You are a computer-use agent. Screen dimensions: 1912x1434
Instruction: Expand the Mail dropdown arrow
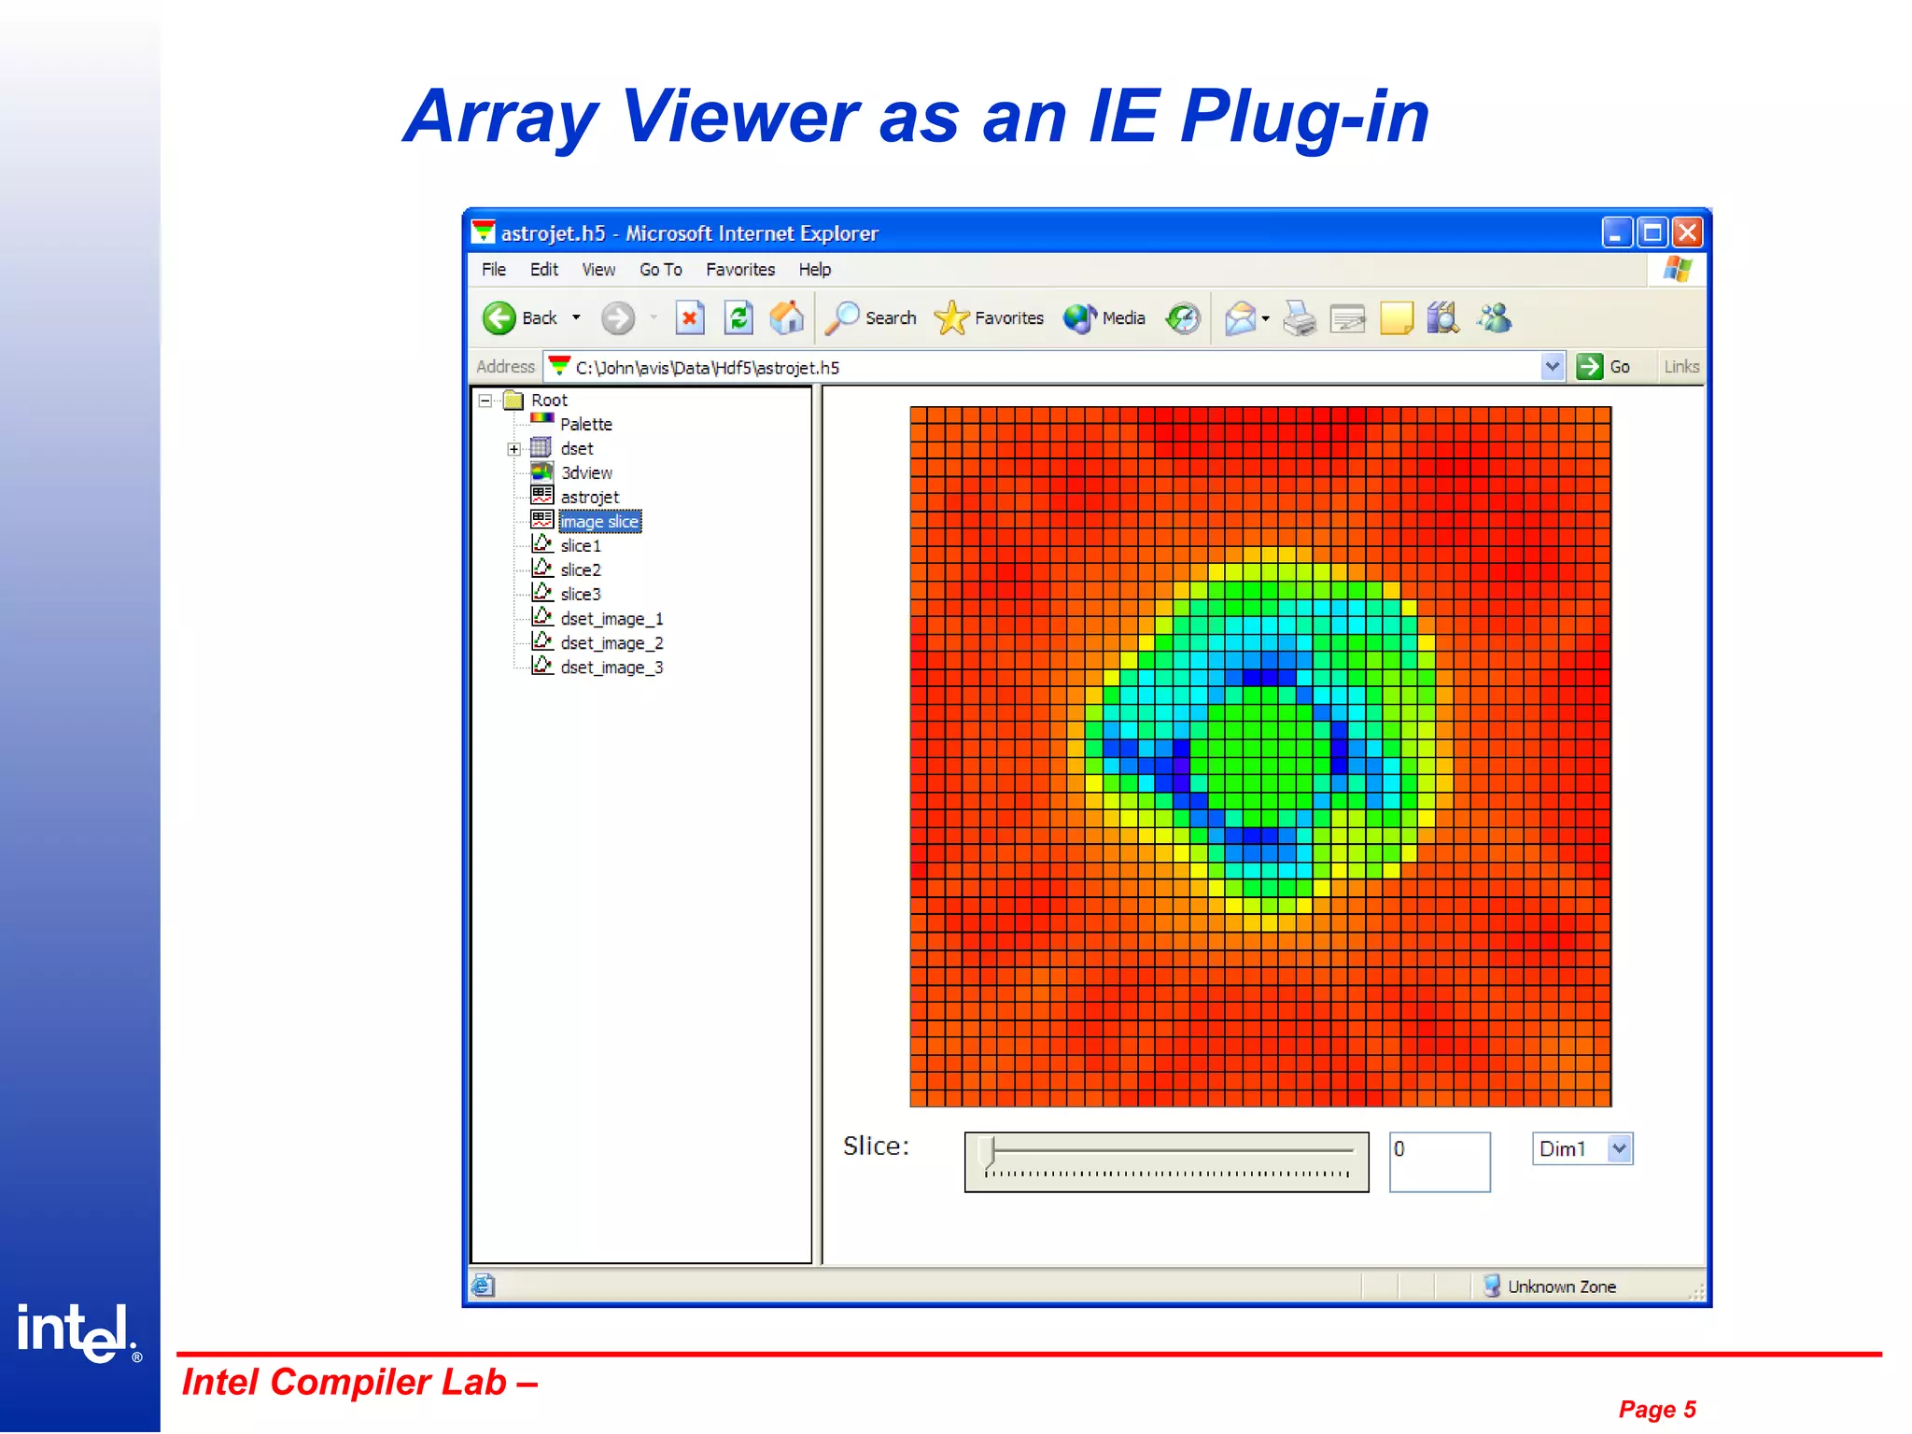1266,318
